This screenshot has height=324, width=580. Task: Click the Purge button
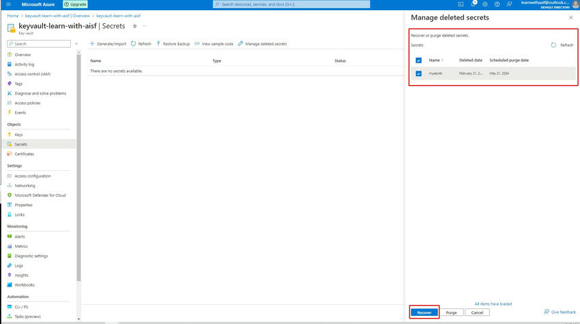click(x=451, y=312)
